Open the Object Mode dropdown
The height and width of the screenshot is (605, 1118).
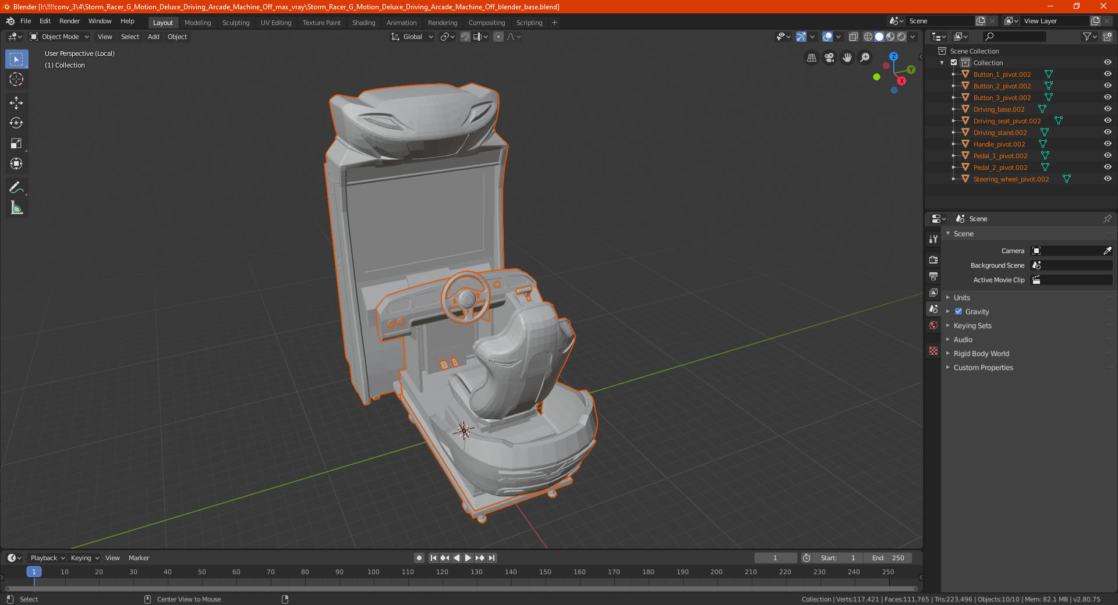click(59, 37)
